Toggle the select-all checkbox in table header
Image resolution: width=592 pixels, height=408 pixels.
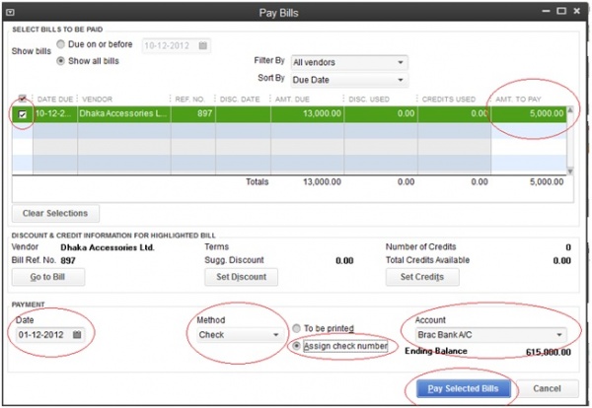[23, 99]
